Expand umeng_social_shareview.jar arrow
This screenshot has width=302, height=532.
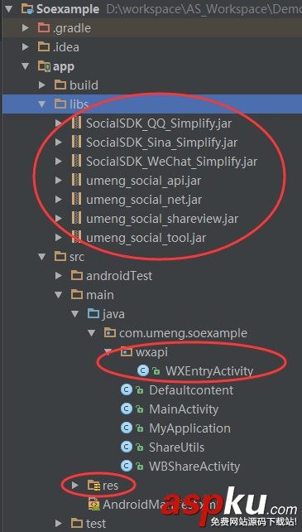click(x=59, y=219)
